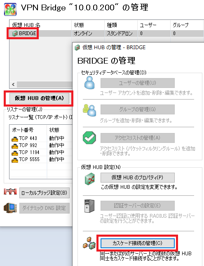Click the group management two-people icon
The height and width of the screenshot is (266, 204).
pos(89,110)
